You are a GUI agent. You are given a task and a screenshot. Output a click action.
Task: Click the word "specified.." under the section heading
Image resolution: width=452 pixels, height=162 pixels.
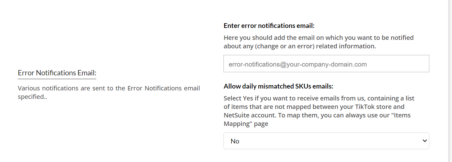point(32,97)
